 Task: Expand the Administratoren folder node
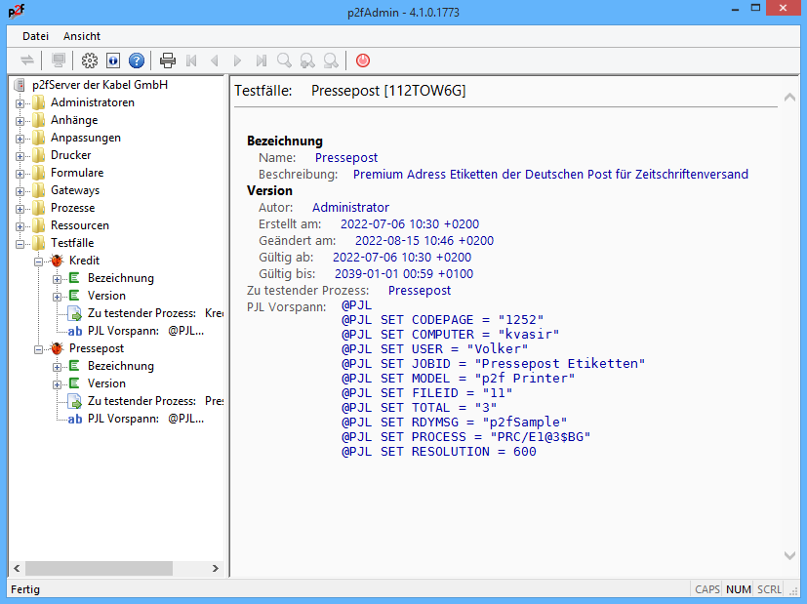tap(20, 102)
